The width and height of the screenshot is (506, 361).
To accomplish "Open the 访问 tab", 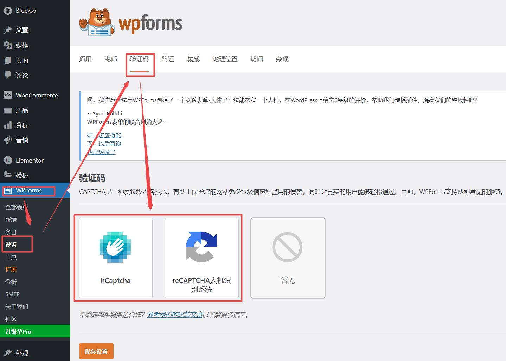I will tap(257, 59).
